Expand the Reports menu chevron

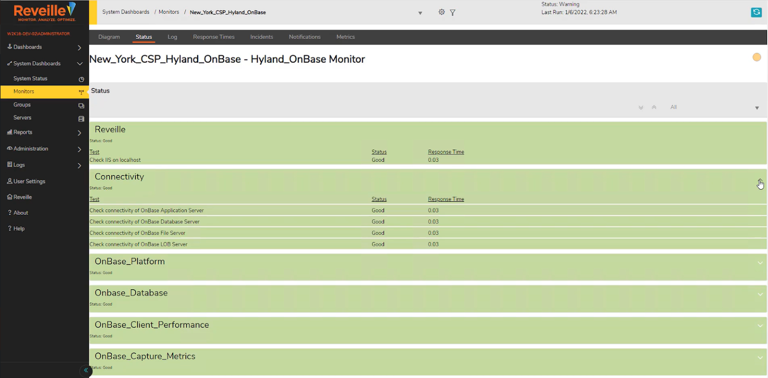(80, 133)
